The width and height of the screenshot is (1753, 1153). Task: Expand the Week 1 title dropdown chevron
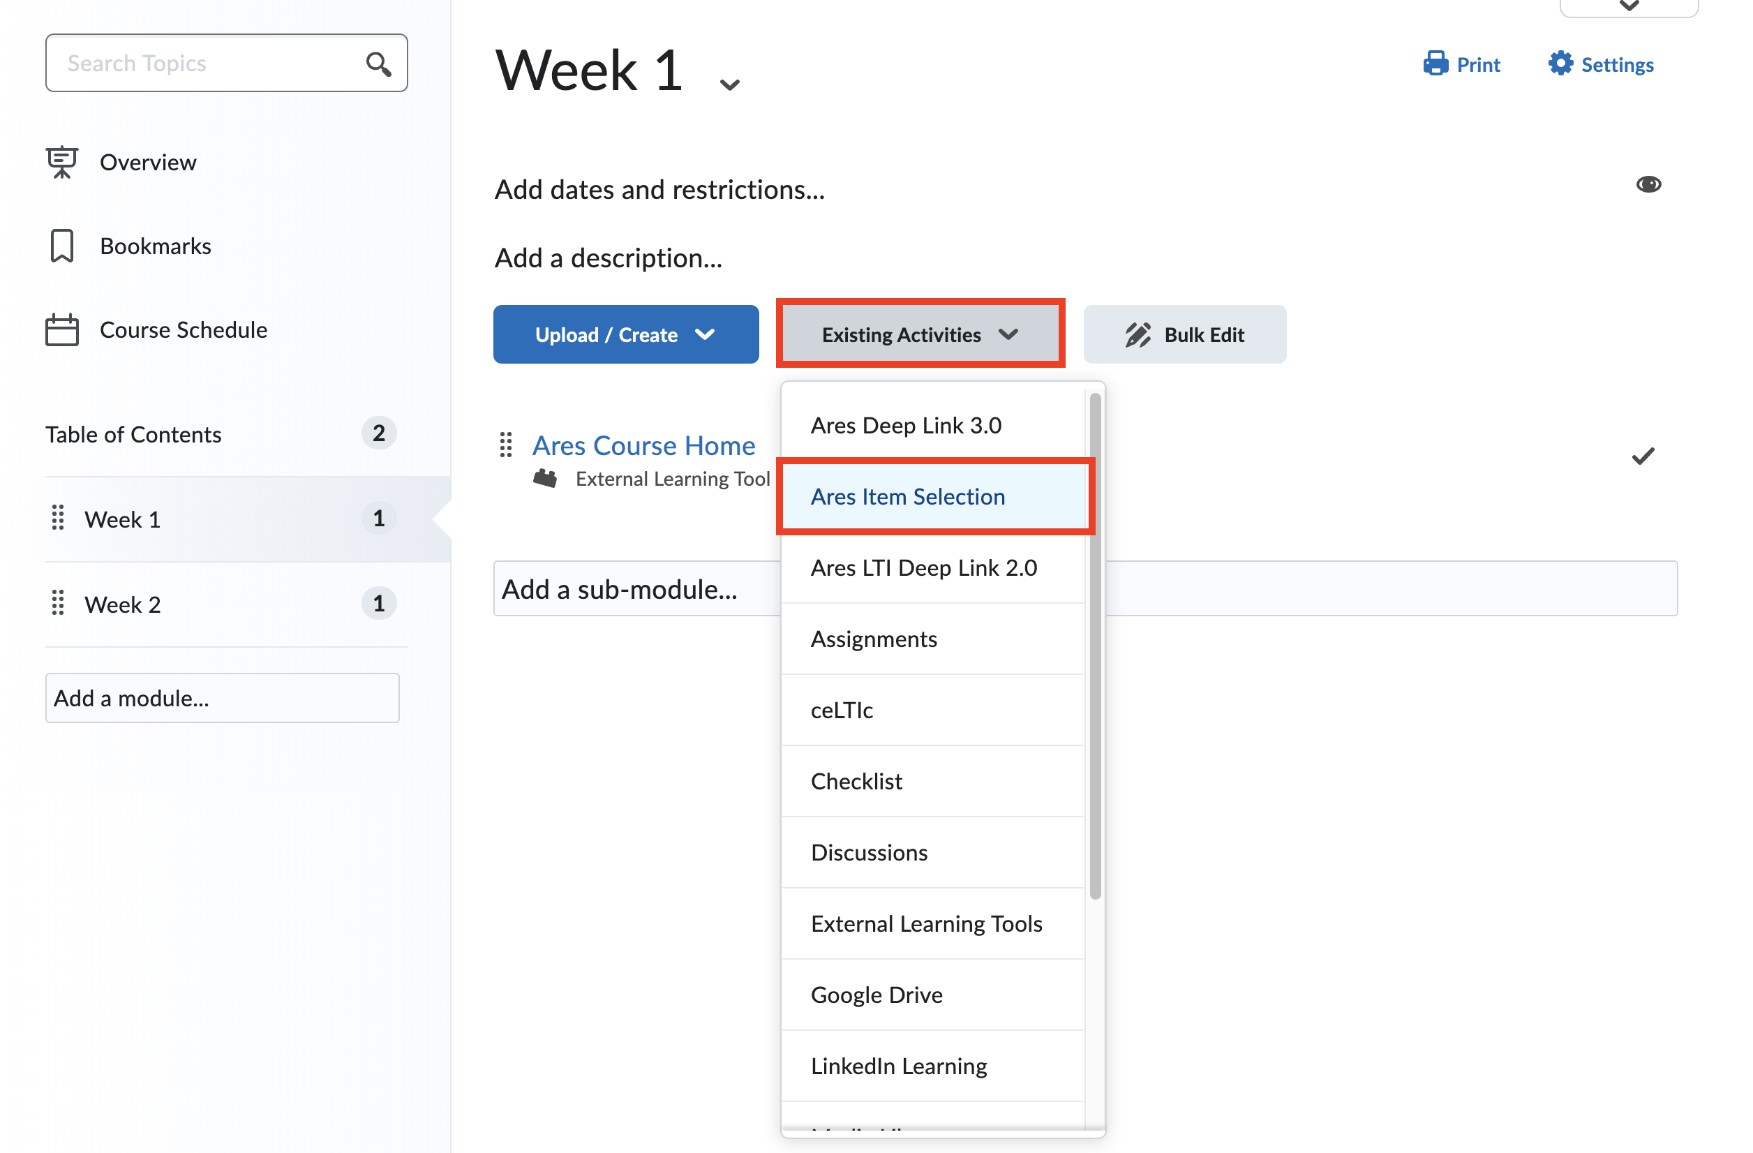click(x=729, y=84)
